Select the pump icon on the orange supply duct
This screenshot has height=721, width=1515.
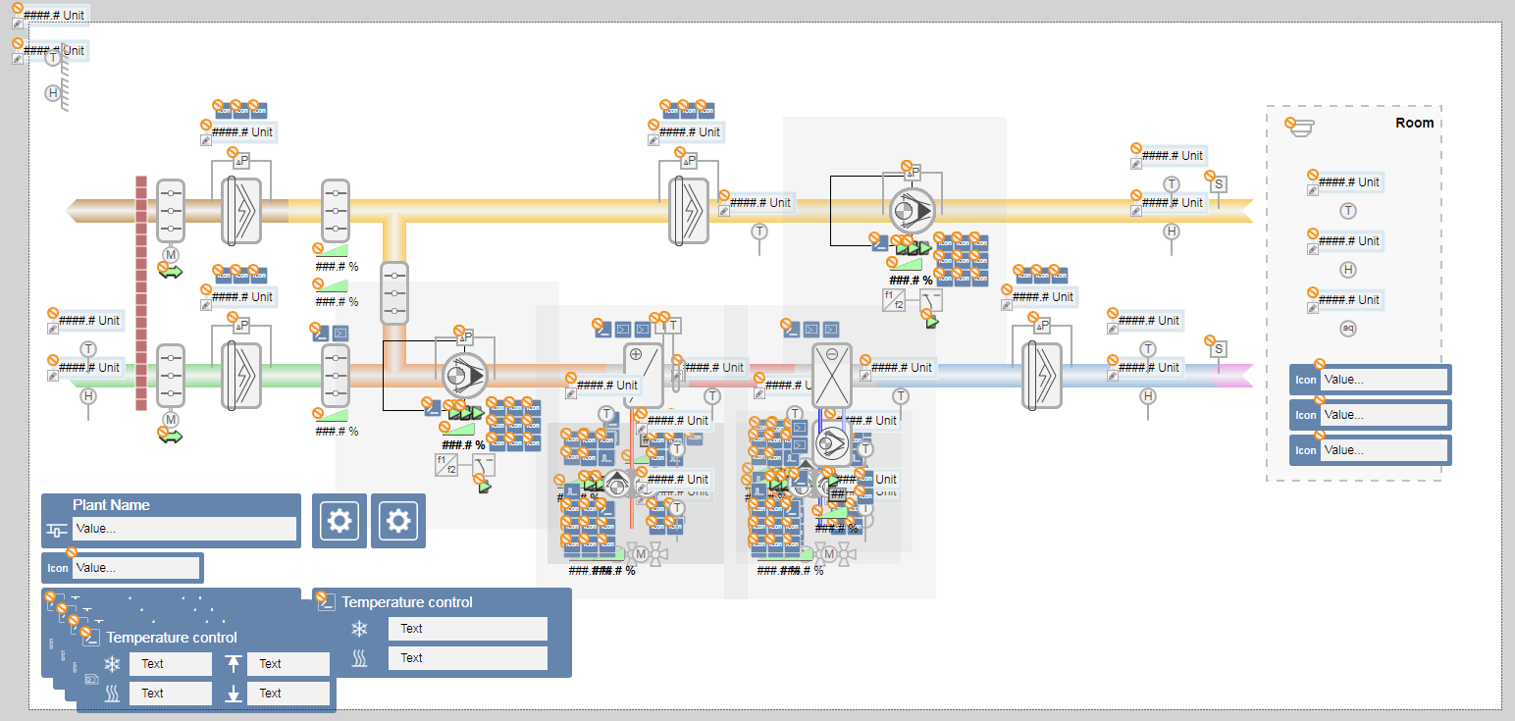(464, 374)
